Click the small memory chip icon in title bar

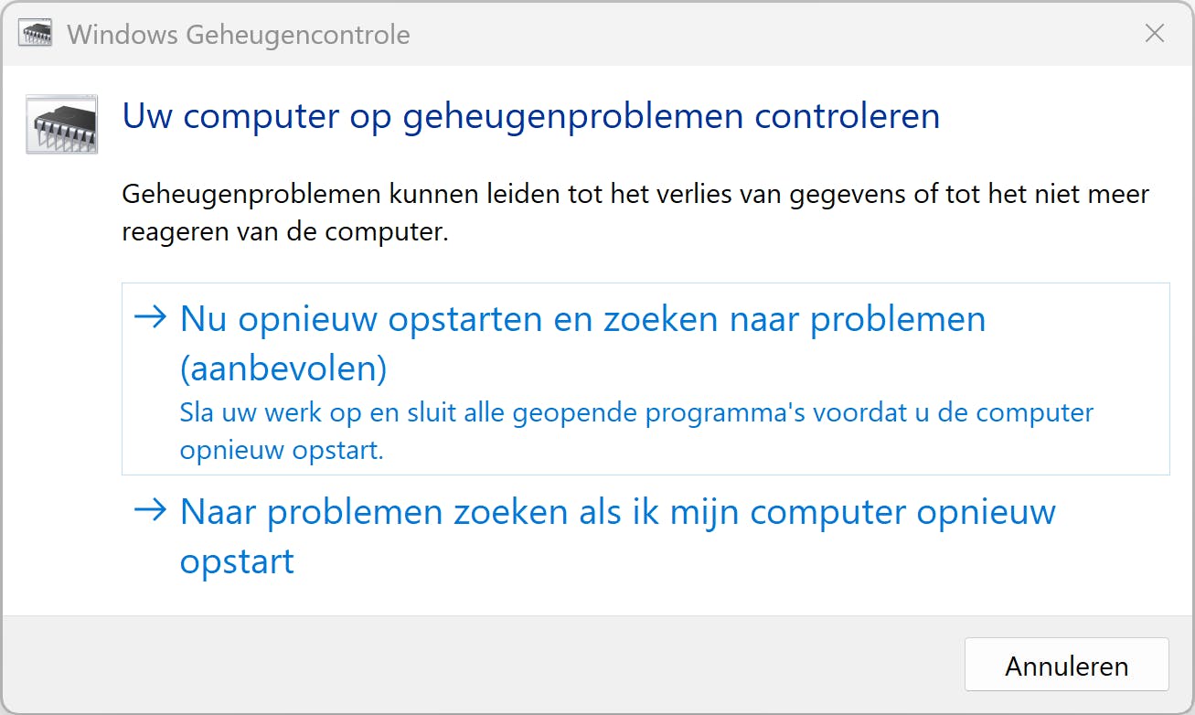(36, 35)
